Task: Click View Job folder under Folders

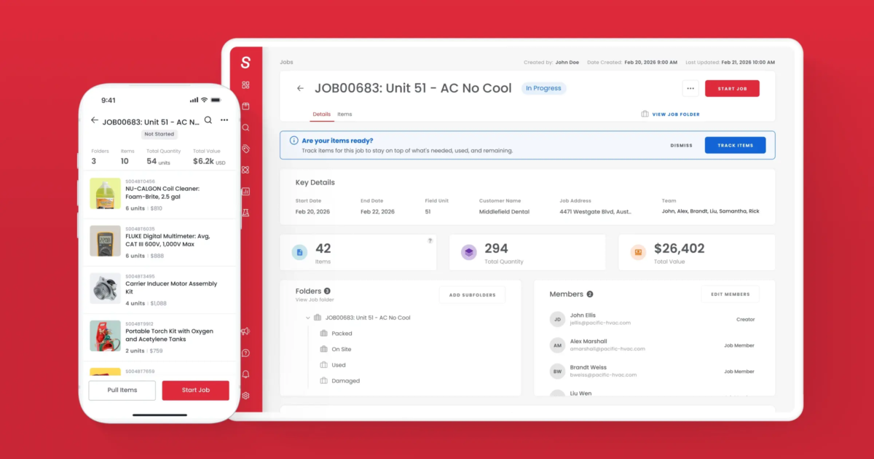Action: [315, 300]
